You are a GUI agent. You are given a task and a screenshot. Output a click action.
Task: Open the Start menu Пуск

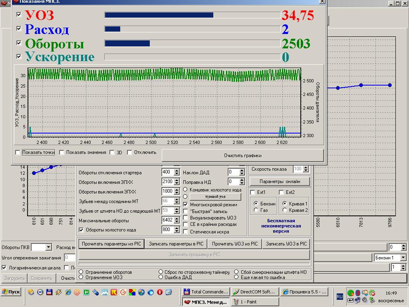coord(11,292)
